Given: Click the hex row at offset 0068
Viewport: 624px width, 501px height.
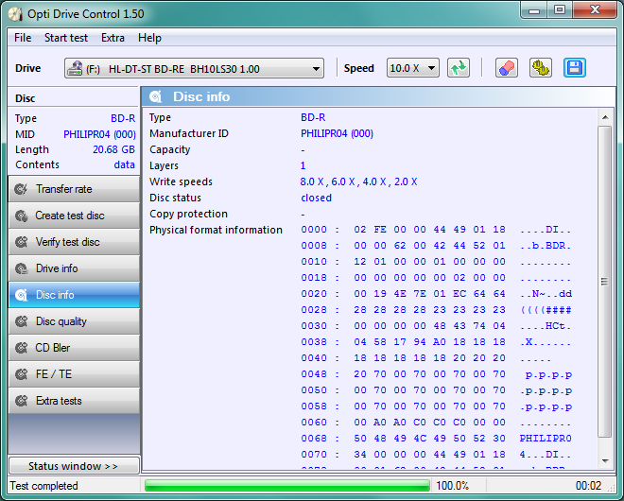Looking at the screenshot, I should [436, 439].
